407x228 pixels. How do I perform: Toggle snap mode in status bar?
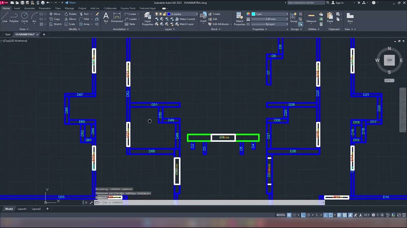coord(294,215)
